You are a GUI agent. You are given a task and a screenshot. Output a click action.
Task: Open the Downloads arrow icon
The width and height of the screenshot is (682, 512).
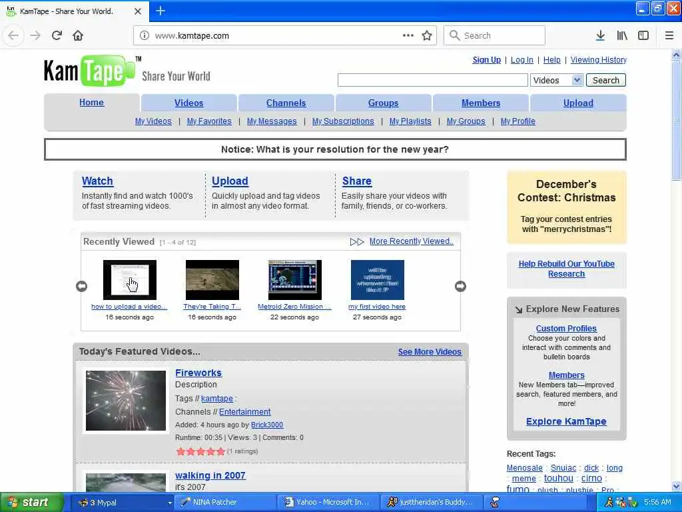tap(600, 35)
